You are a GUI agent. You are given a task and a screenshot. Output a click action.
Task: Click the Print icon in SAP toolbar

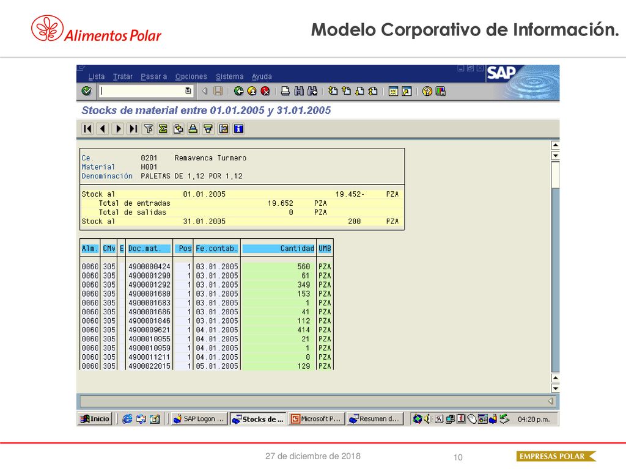[285, 92]
